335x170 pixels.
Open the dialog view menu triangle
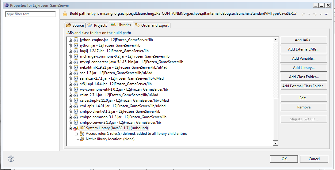pos(326,14)
